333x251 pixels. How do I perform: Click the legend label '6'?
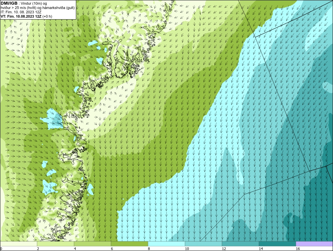pos(112,249)
